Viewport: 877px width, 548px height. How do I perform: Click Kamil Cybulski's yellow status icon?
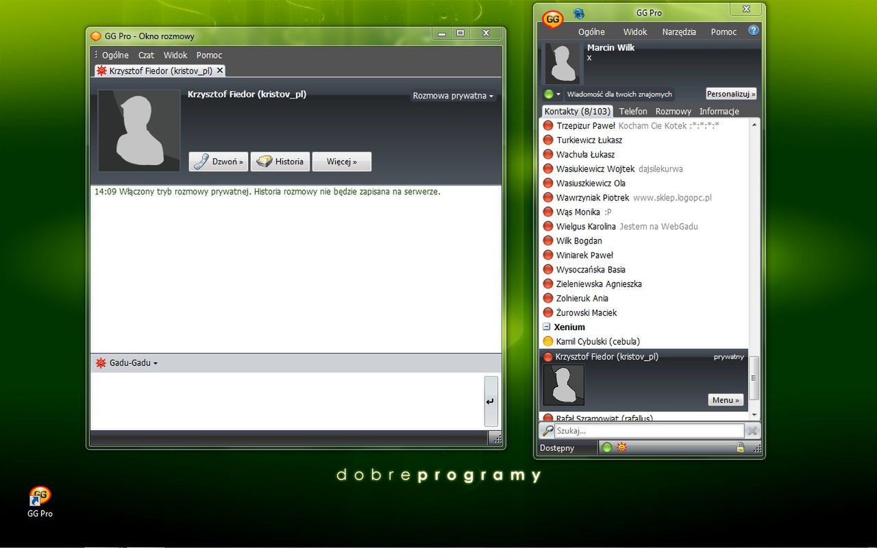click(548, 341)
